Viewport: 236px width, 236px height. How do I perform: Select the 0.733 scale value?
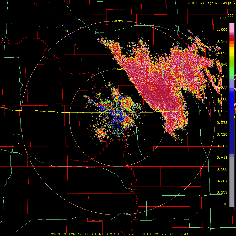click(222, 88)
